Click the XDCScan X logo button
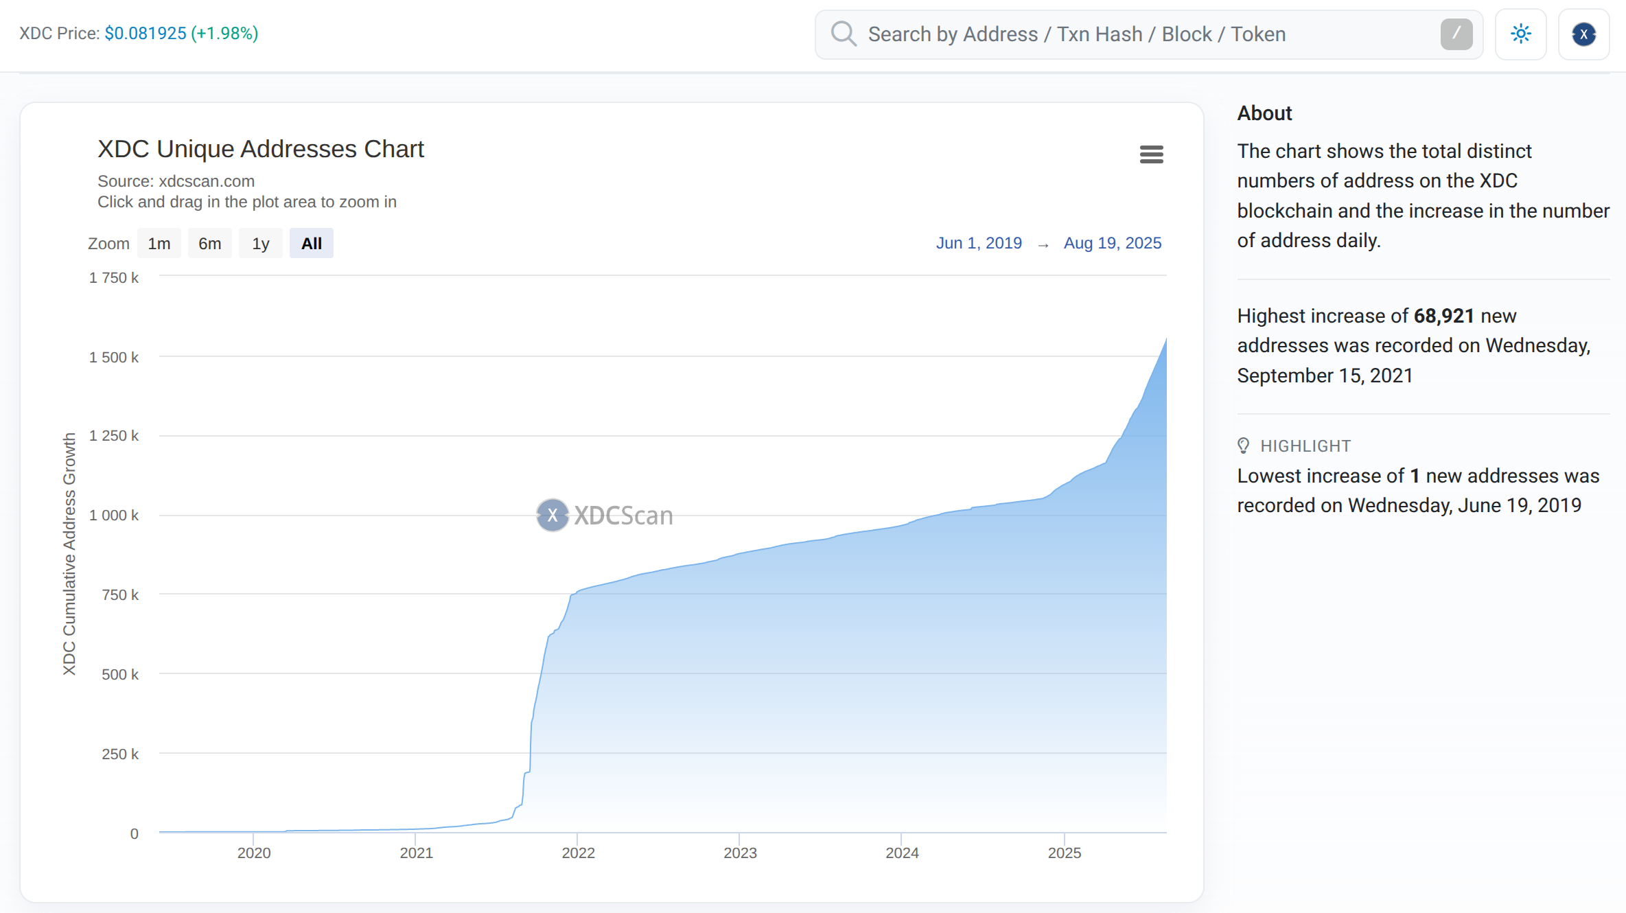This screenshot has width=1626, height=913. [1583, 34]
